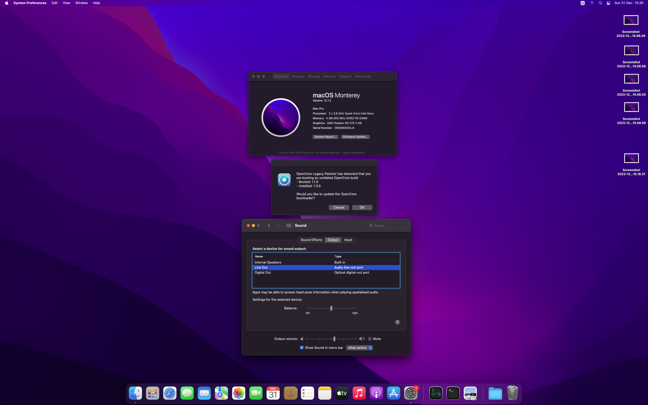Click the show-all grid icon in Sound
The image size is (648, 405).
pyautogui.click(x=288, y=226)
